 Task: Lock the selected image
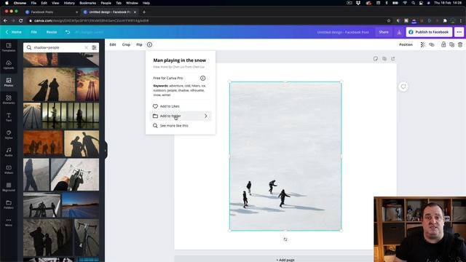pyautogui.click(x=443, y=44)
